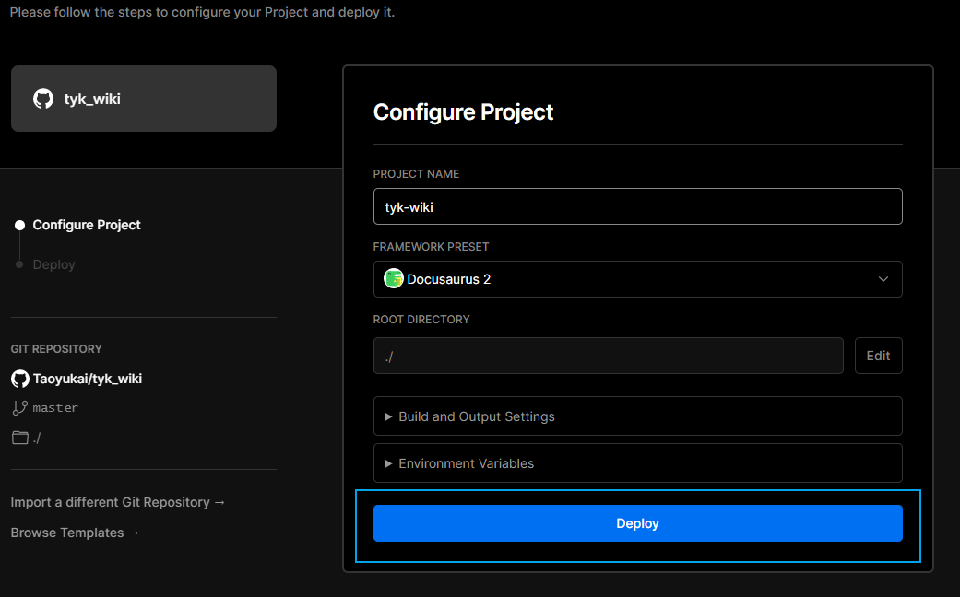The image size is (960, 597).
Task: Open the Browse Templates link
Action: pyautogui.click(x=75, y=533)
